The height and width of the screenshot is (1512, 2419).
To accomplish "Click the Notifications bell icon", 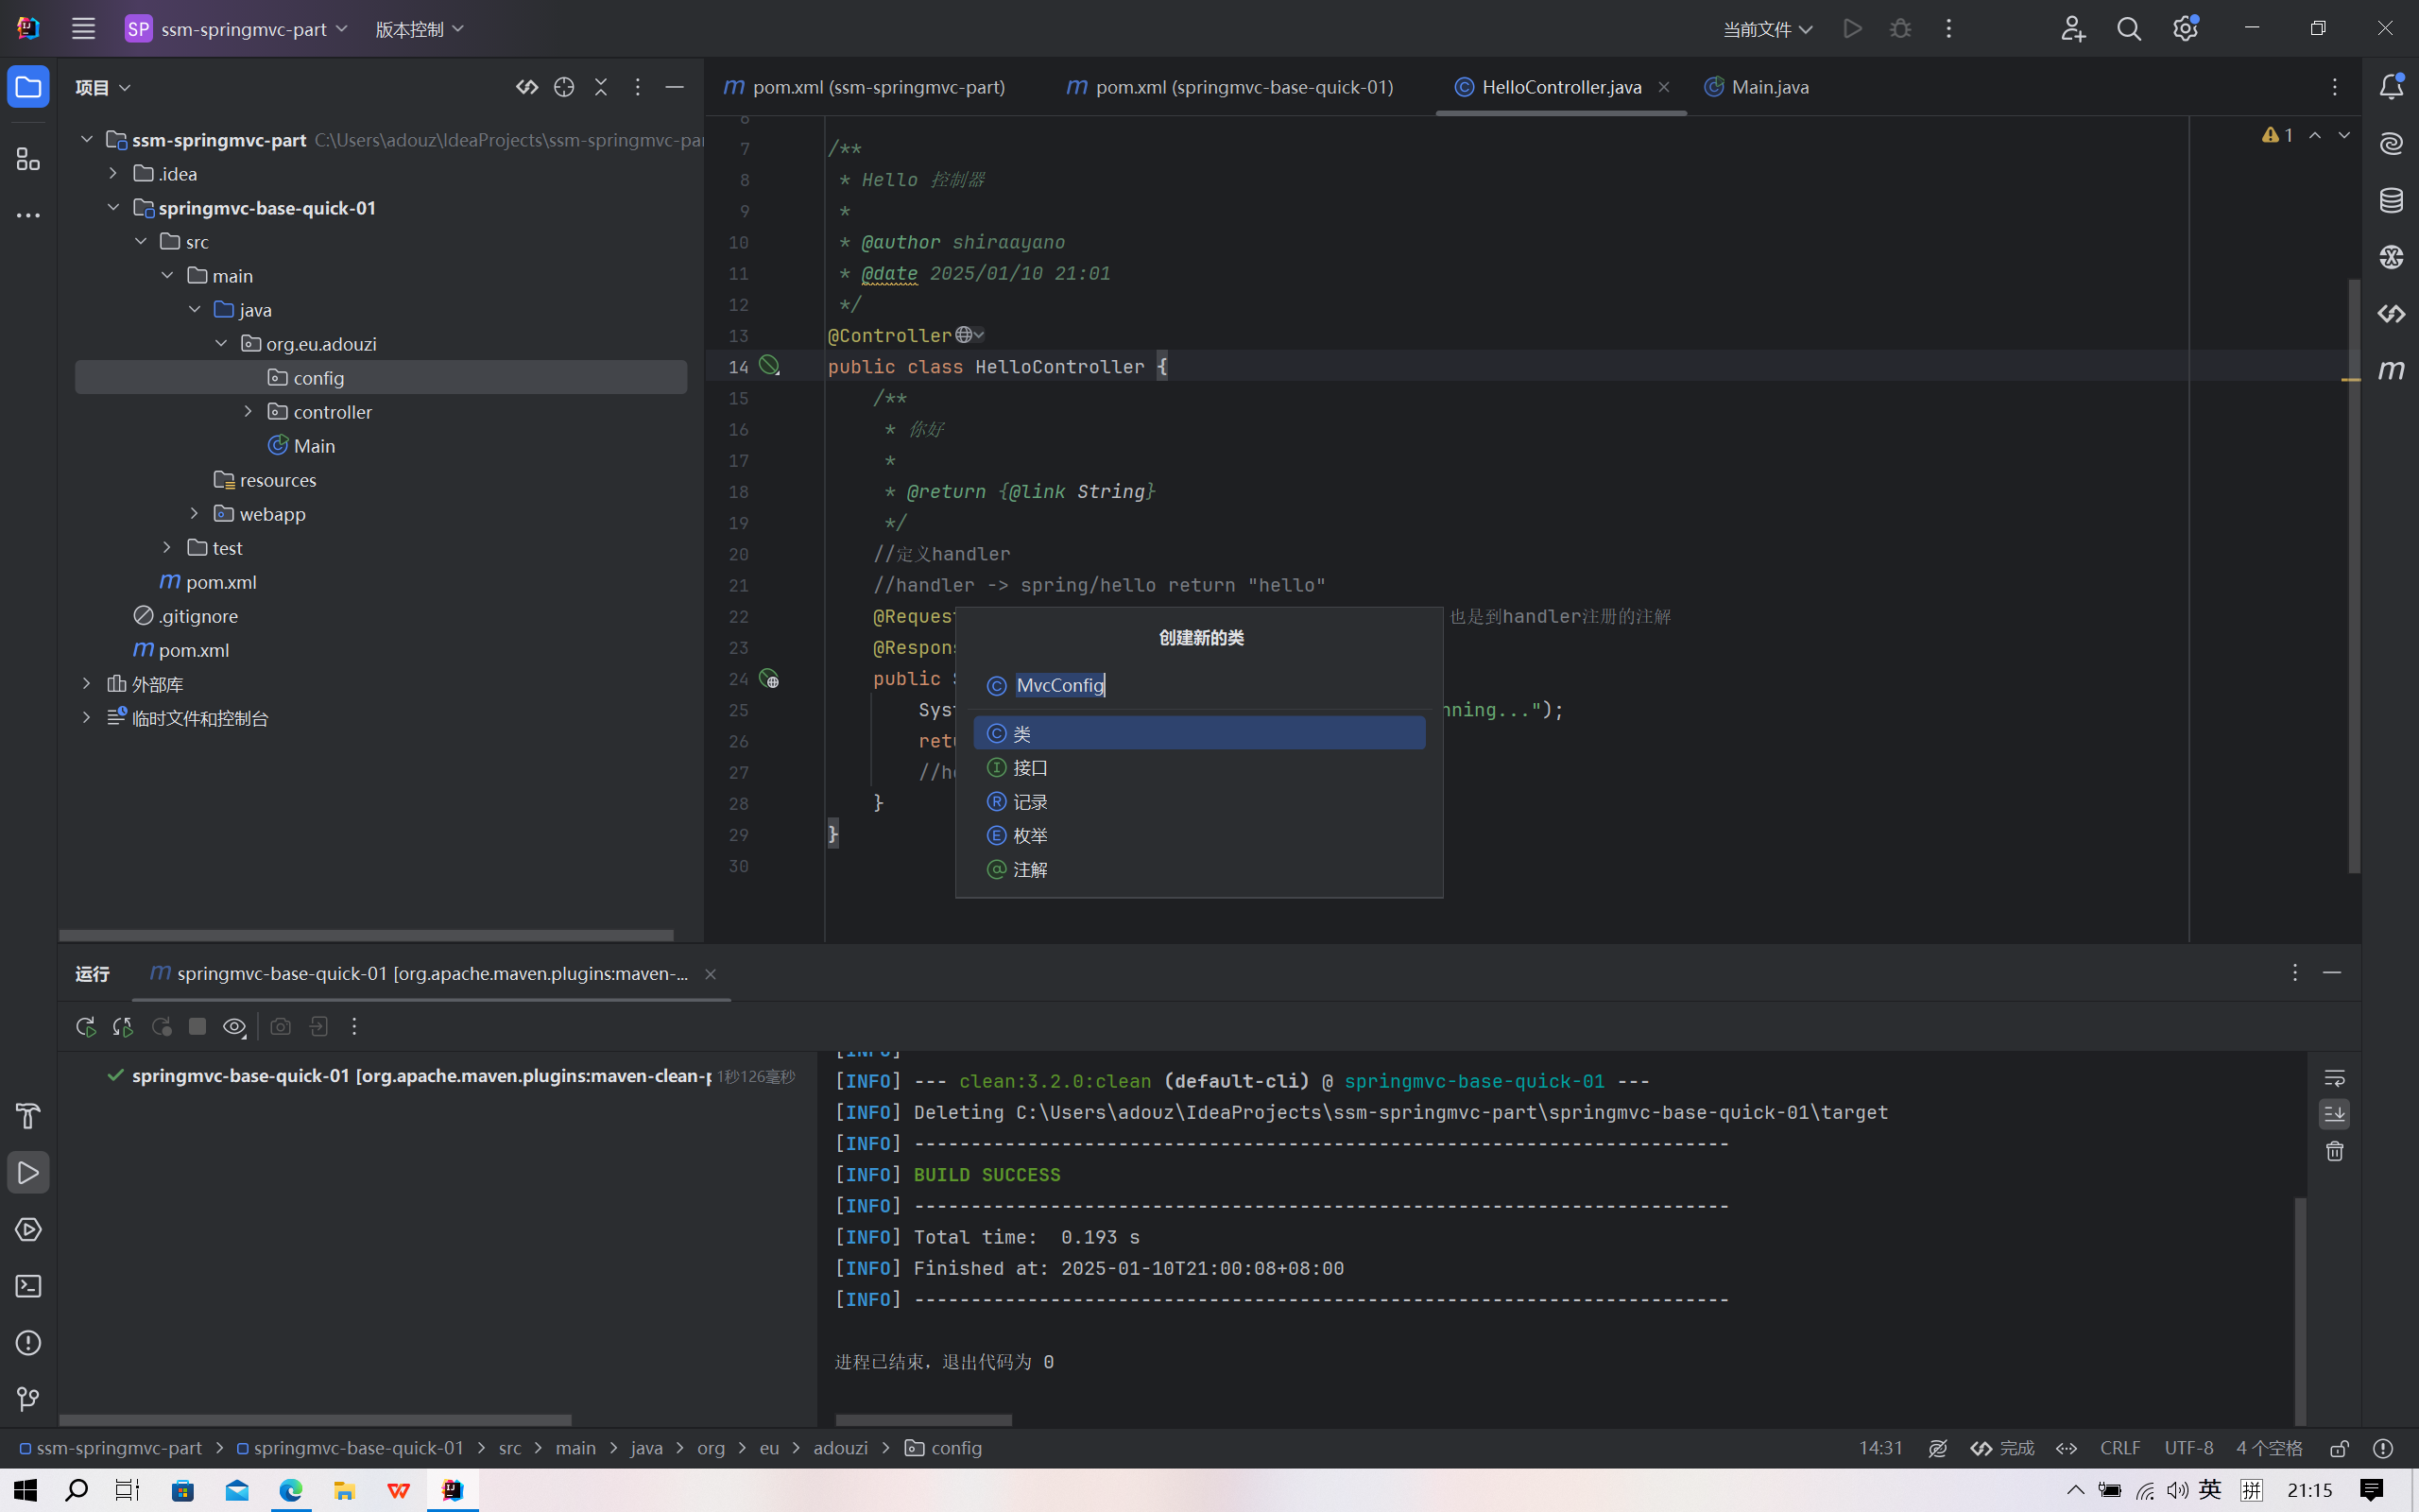I will point(2390,87).
